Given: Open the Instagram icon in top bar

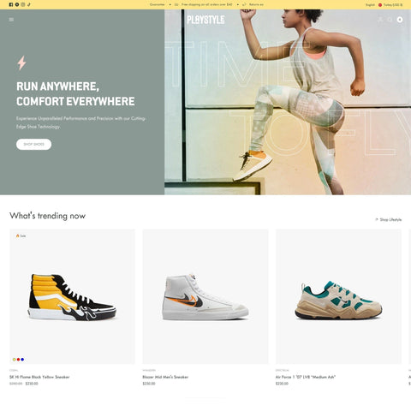Looking at the screenshot, I should click(23, 4).
